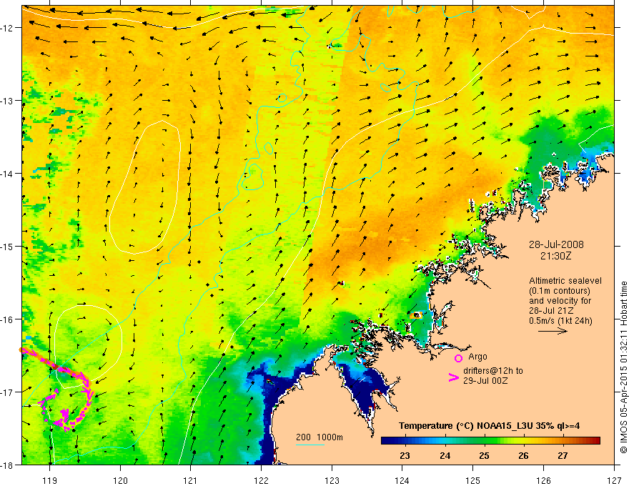Image resolution: width=629 pixels, height=486 pixels.
Task: Click temperature scale value 26
Action: (x=523, y=455)
